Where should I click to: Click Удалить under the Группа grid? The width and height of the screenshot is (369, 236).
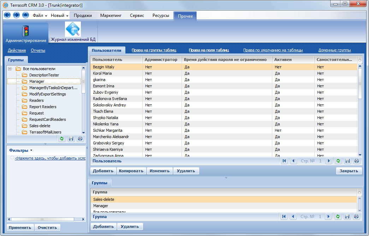tap(130, 226)
